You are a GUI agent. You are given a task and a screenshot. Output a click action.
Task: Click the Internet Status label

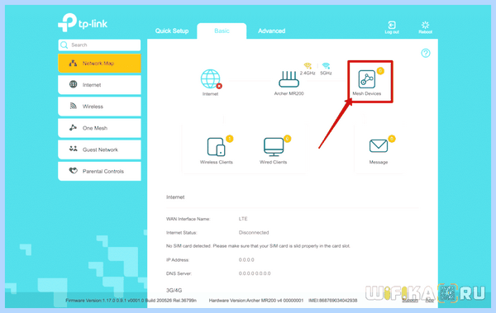click(x=182, y=232)
